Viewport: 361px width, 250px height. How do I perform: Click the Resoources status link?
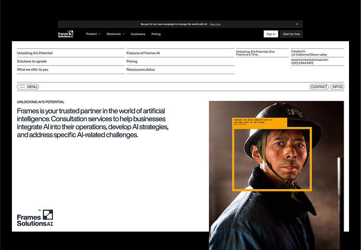pos(141,69)
